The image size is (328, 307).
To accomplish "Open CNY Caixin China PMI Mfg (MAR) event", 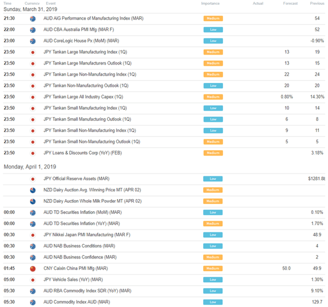I will (x=76, y=268).
